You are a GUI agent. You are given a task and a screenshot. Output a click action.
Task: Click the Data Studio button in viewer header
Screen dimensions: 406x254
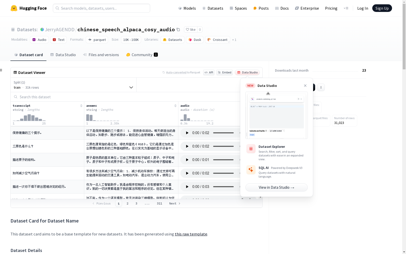(247, 72)
